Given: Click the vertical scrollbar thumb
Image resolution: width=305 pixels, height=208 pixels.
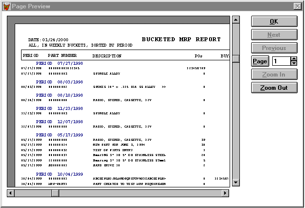Looking at the screenshot, I should coord(236,59).
